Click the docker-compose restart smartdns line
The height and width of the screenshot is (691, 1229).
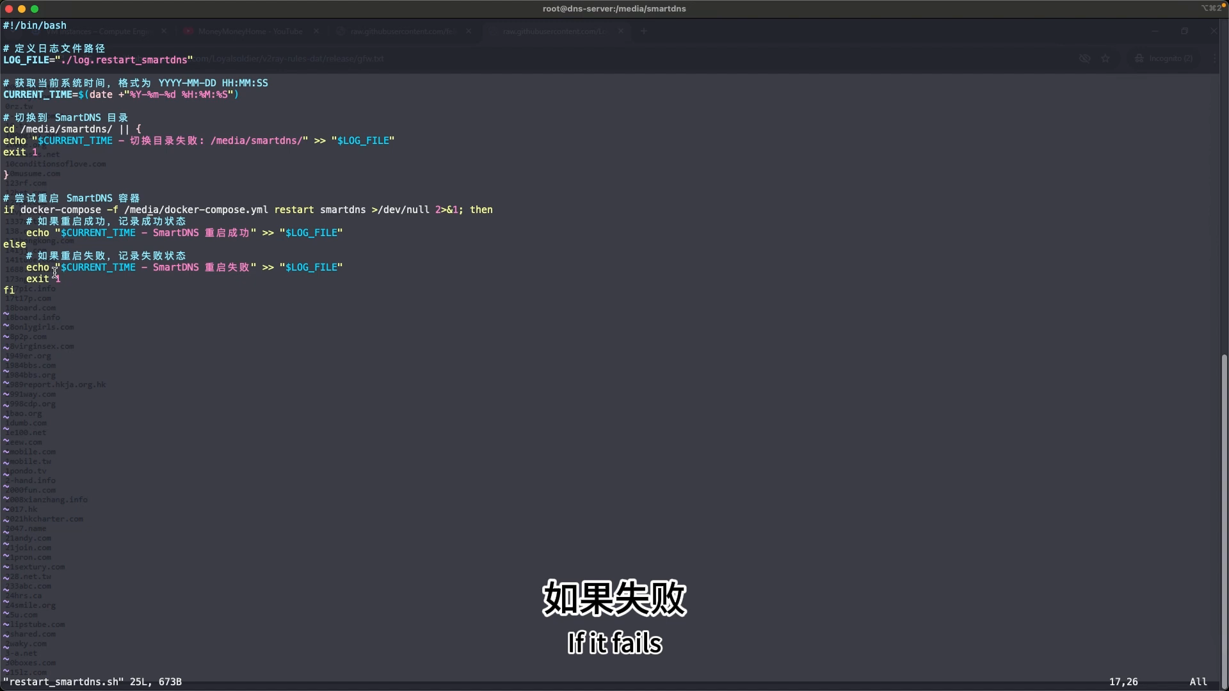coord(248,210)
